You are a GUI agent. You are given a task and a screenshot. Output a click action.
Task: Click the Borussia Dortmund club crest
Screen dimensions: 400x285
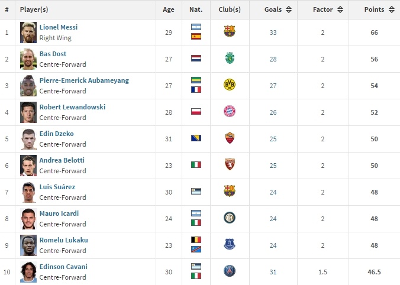(x=230, y=85)
